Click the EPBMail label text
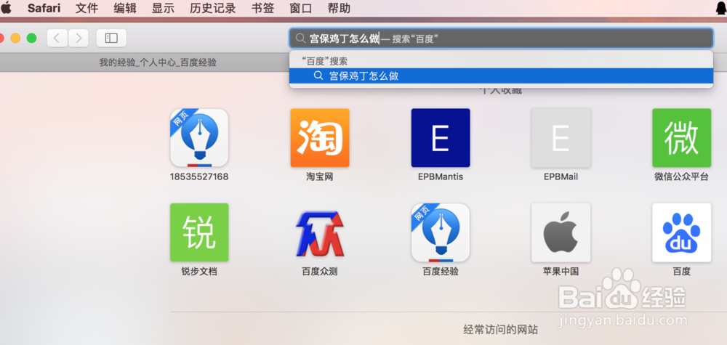The image size is (727, 345). click(x=561, y=177)
